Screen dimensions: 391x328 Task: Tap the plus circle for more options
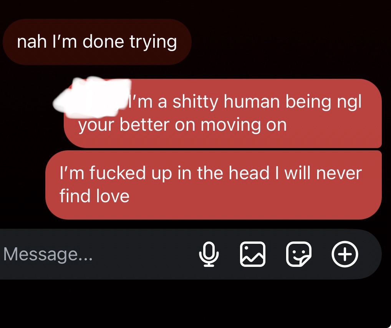point(345,254)
